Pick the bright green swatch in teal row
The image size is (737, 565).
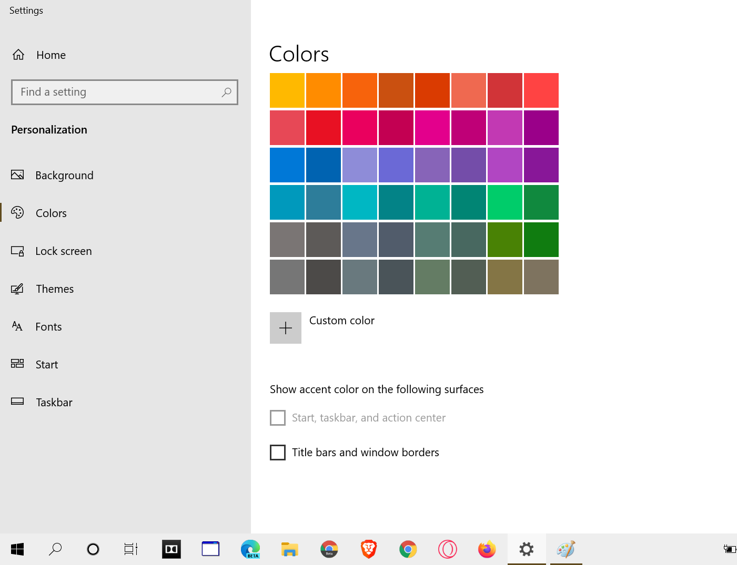pyautogui.click(x=505, y=202)
